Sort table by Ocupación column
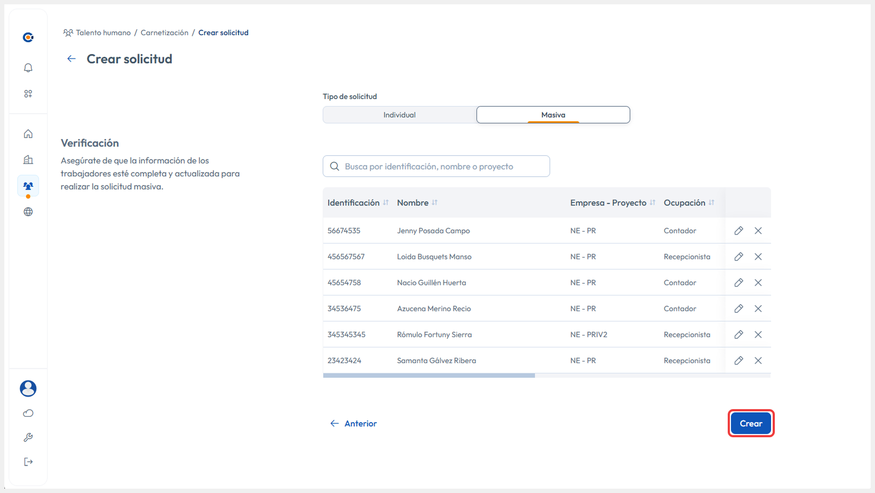Image resolution: width=875 pixels, height=493 pixels. click(711, 202)
